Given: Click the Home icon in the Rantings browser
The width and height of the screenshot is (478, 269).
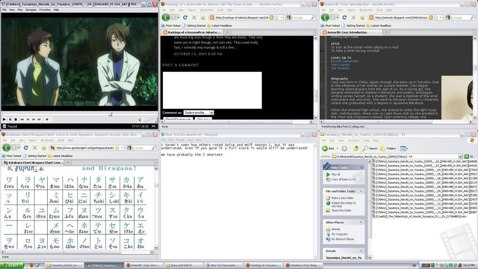Looking at the screenshot, I should coord(203,18).
